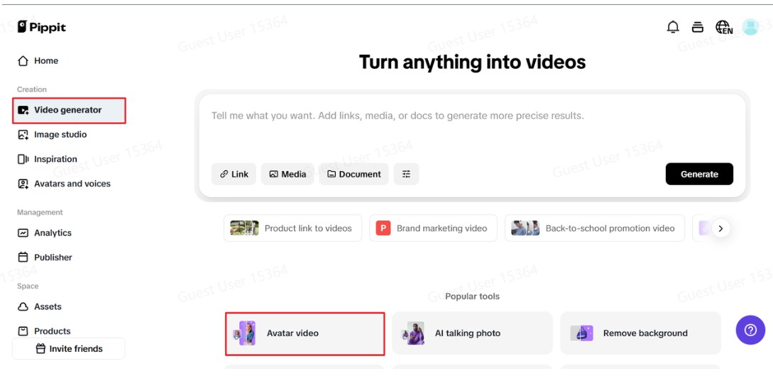Screen dimensions: 773x381
Task: Open Video generator in sidebar
Action: click(x=69, y=110)
